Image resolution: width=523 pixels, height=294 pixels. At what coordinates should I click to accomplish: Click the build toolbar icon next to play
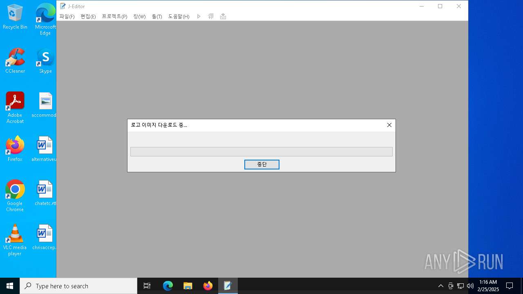point(211,16)
